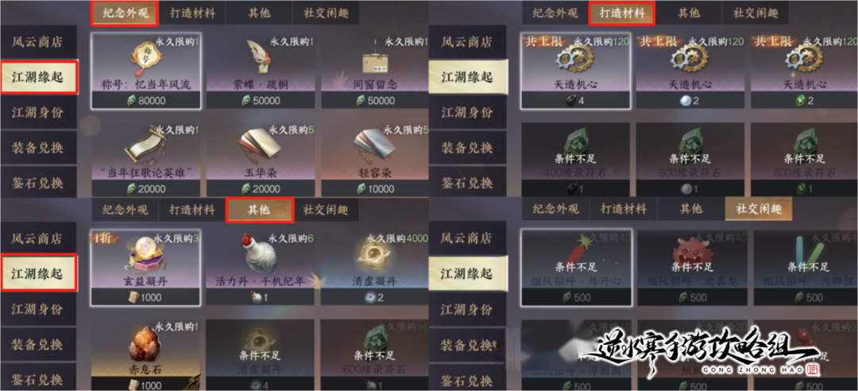Select the 组队招呼·欢喜龙 red dragon item
Screen dimensions: 858x391
[692, 267]
